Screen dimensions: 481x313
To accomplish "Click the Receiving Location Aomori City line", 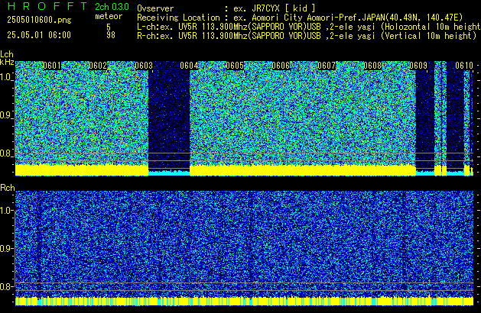I will click(300, 18).
